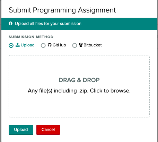Choose the Upload text label option
The width and height of the screenshot is (158, 142).
28,45
